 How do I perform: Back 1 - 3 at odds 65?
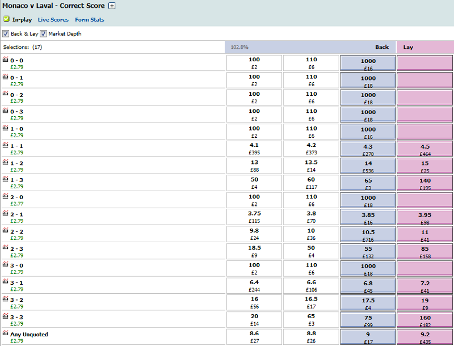[x=368, y=183]
